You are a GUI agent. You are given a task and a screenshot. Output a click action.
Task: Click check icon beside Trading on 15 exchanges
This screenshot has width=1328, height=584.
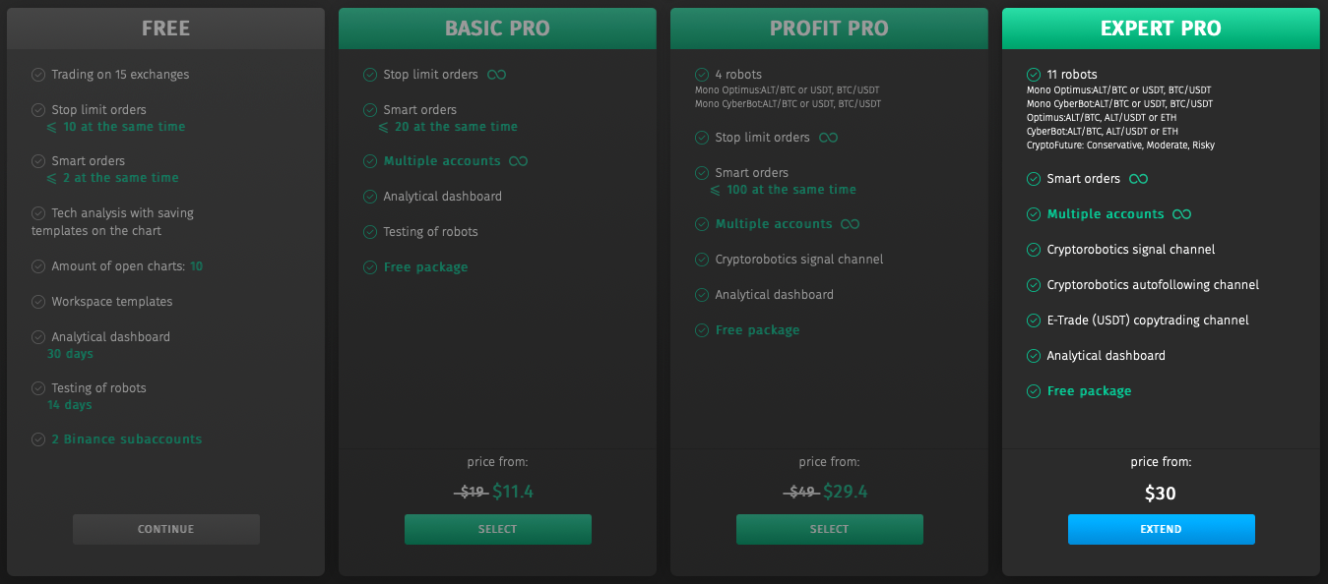point(38,75)
